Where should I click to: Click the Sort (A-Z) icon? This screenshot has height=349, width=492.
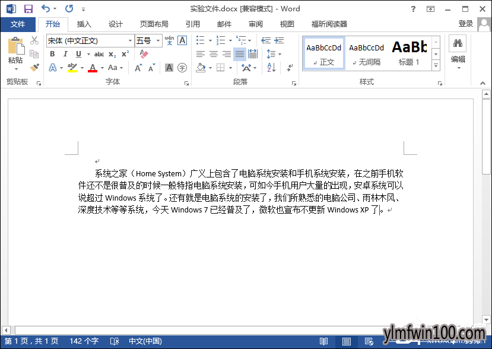271,68
